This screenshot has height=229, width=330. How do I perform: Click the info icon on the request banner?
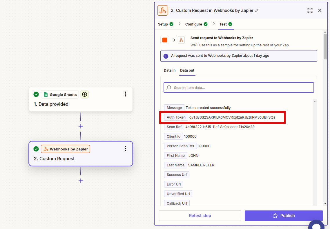pyautogui.click(x=166, y=56)
